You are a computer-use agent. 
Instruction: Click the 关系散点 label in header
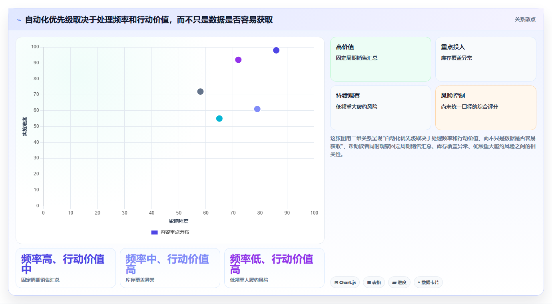tap(525, 19)
